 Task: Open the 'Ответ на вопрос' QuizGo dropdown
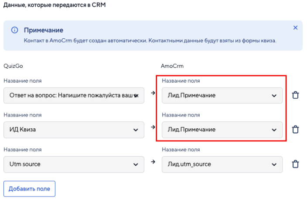pos(74,95)
